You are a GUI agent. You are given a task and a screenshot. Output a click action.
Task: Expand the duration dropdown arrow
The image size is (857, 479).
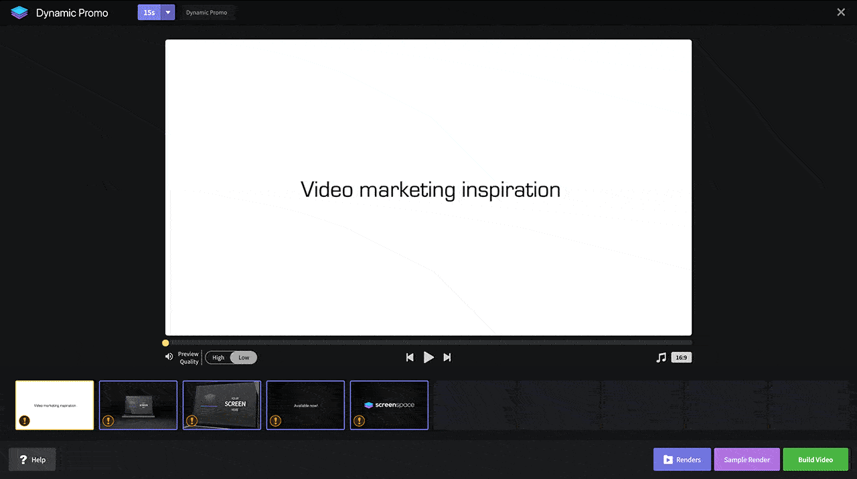coord(168,13)
